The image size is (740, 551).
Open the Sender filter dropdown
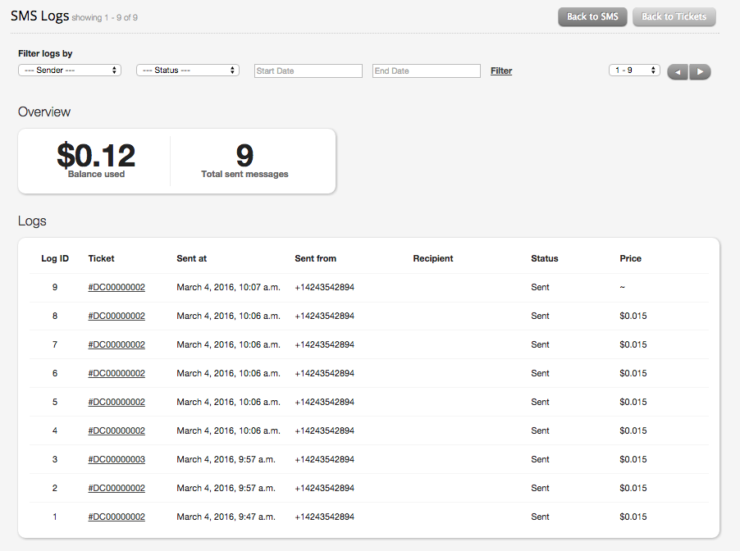tap(69, 70)
